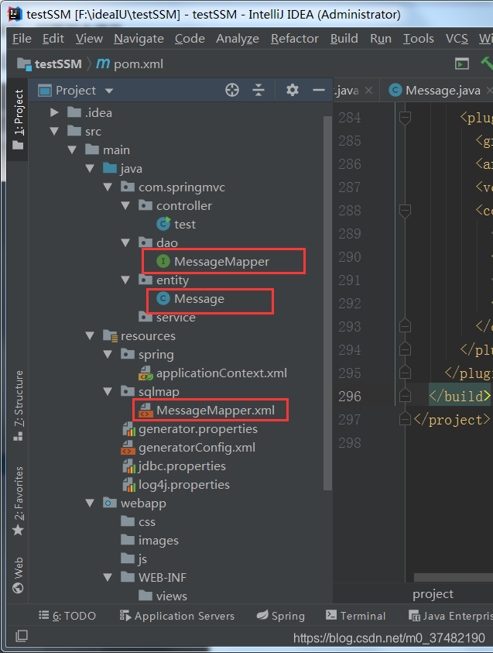Close the partially visible .java tab
The height and width of the screenshot is (653, 493).
coord(368,91)
